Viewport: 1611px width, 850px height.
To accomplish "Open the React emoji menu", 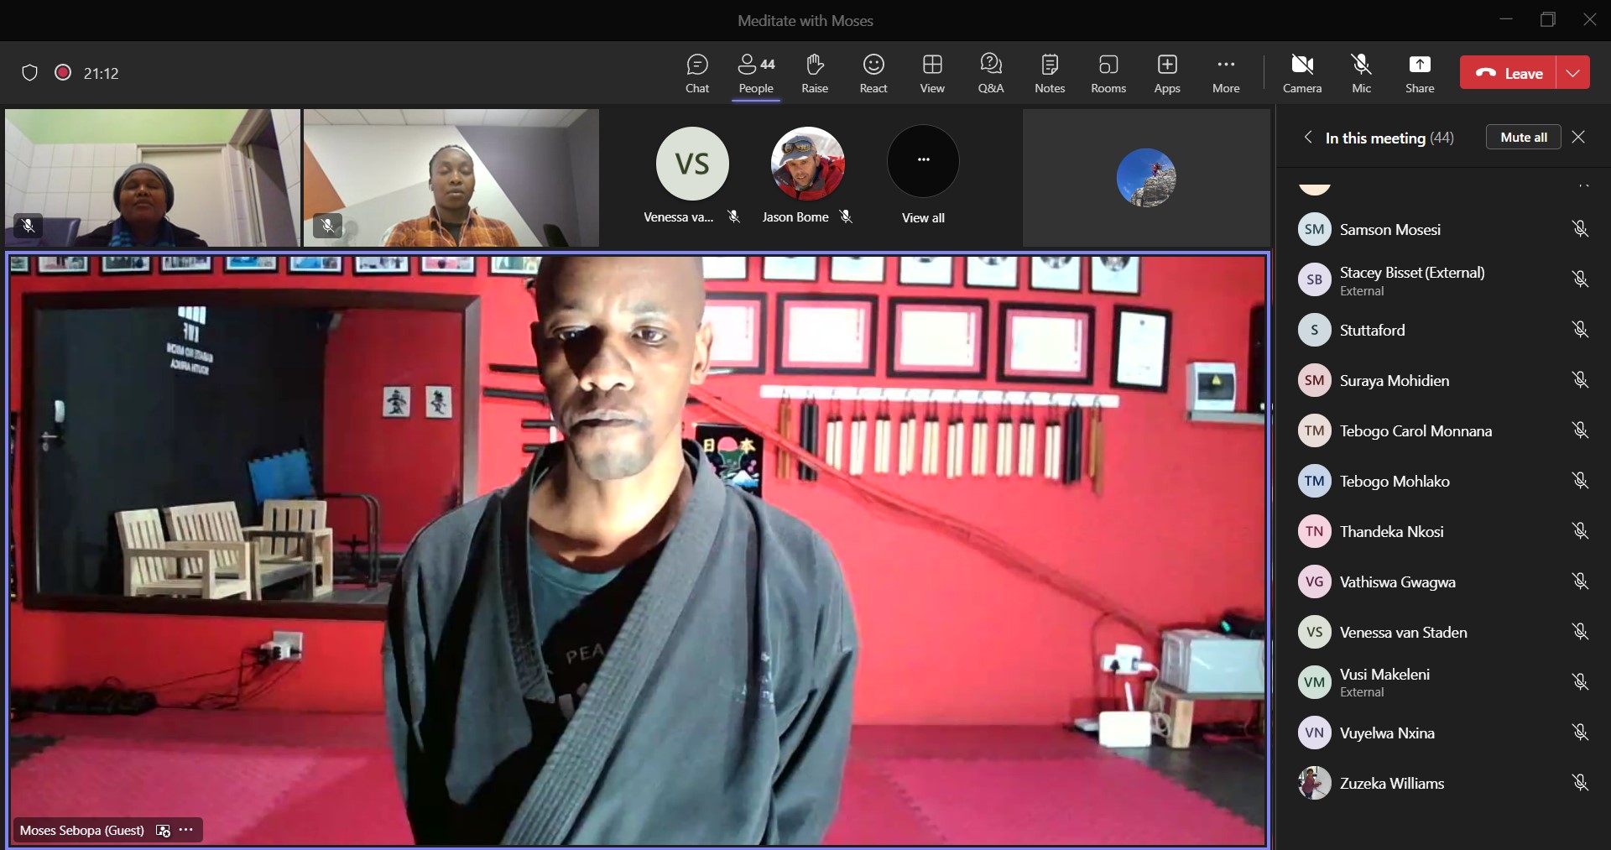I will point(873,74).
